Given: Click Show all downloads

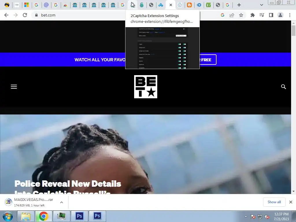Looking at the screenshot, I should [x=274, y=202].
